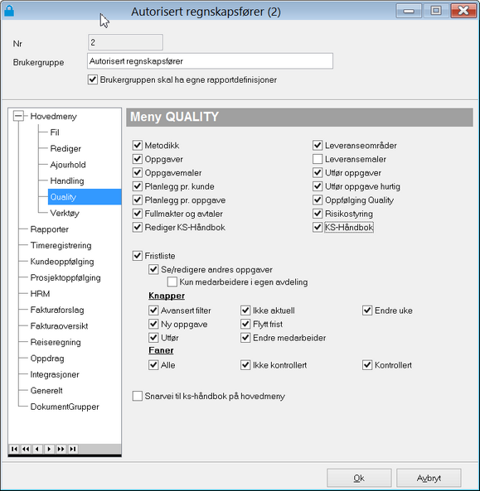480x491 pixels.
Task: Click the padlock icon in title bar
Action: [x=9, y=11]
